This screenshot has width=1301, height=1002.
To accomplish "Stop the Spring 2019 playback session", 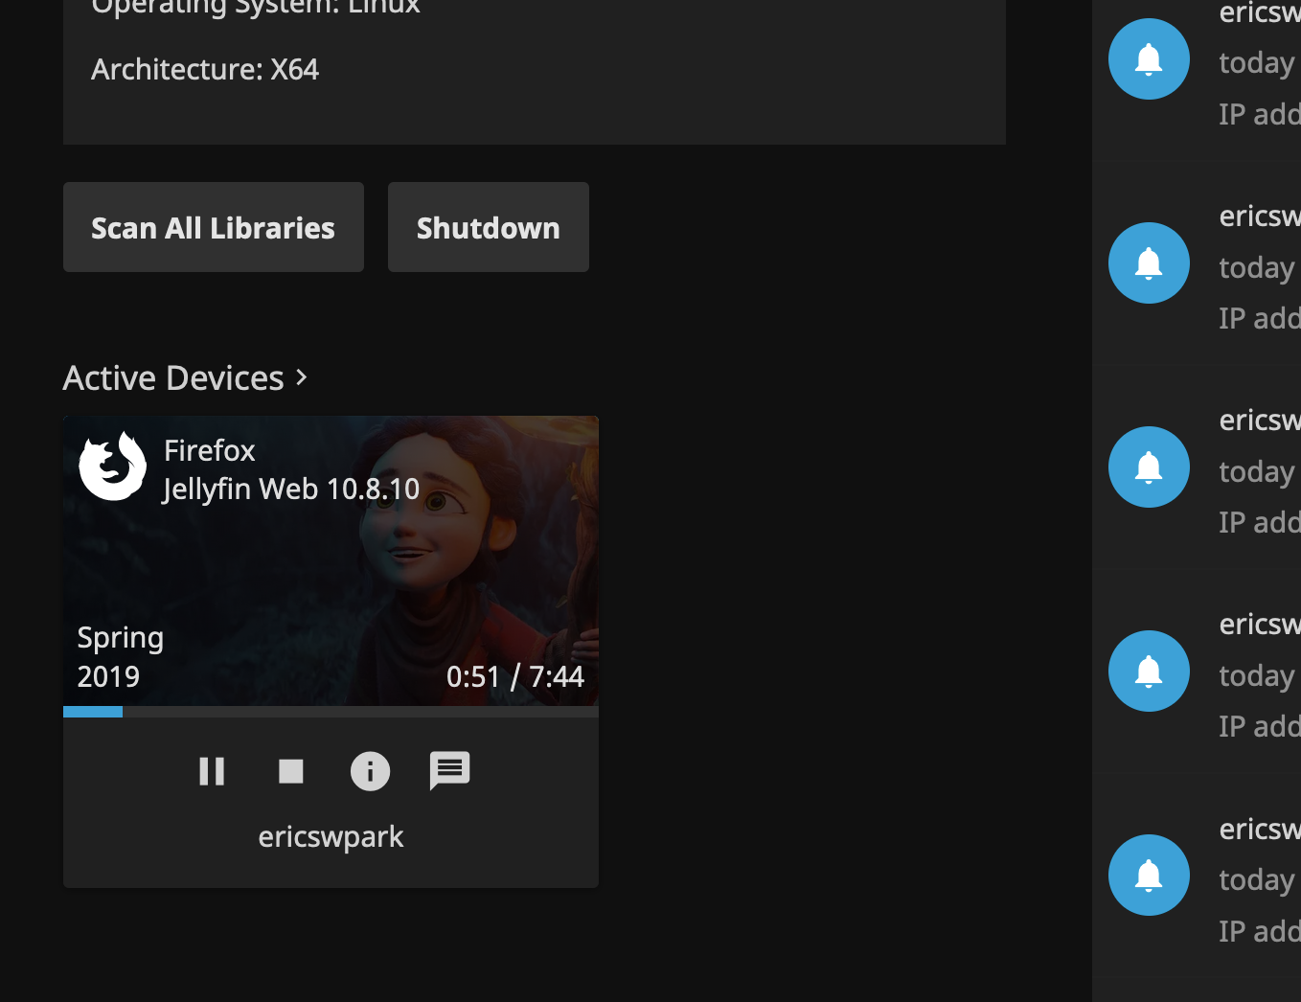I will (290, 771).
